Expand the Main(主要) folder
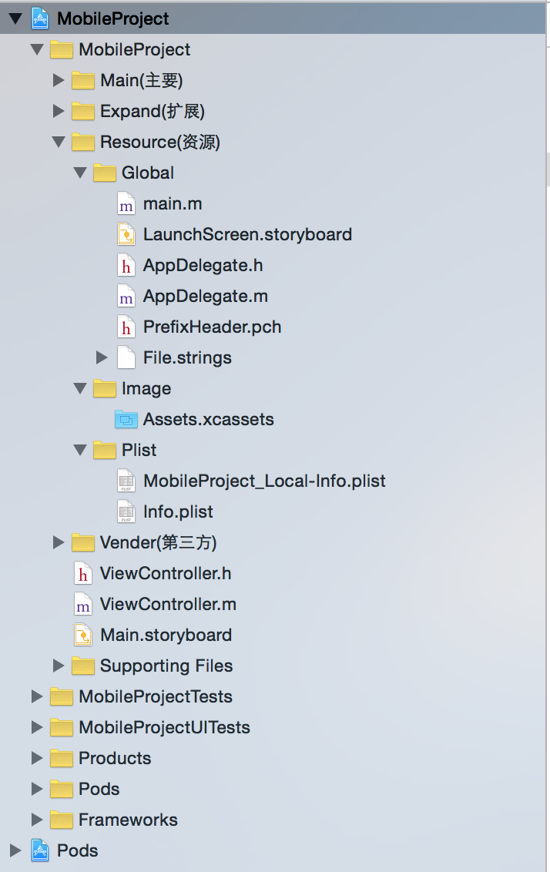The width and height of the screenshot is (550, 872). click(59, 80)
